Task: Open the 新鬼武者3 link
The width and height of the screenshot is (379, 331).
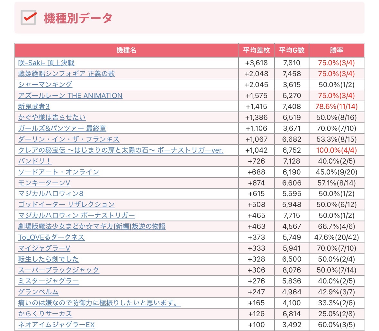Action: [x=34, y=107]
